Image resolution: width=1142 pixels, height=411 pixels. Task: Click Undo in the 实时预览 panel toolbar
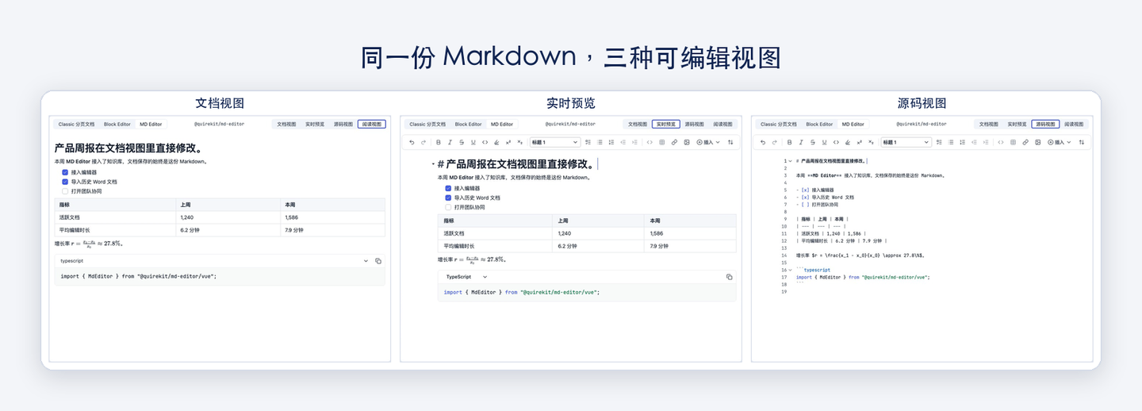(x=412, y=142)
